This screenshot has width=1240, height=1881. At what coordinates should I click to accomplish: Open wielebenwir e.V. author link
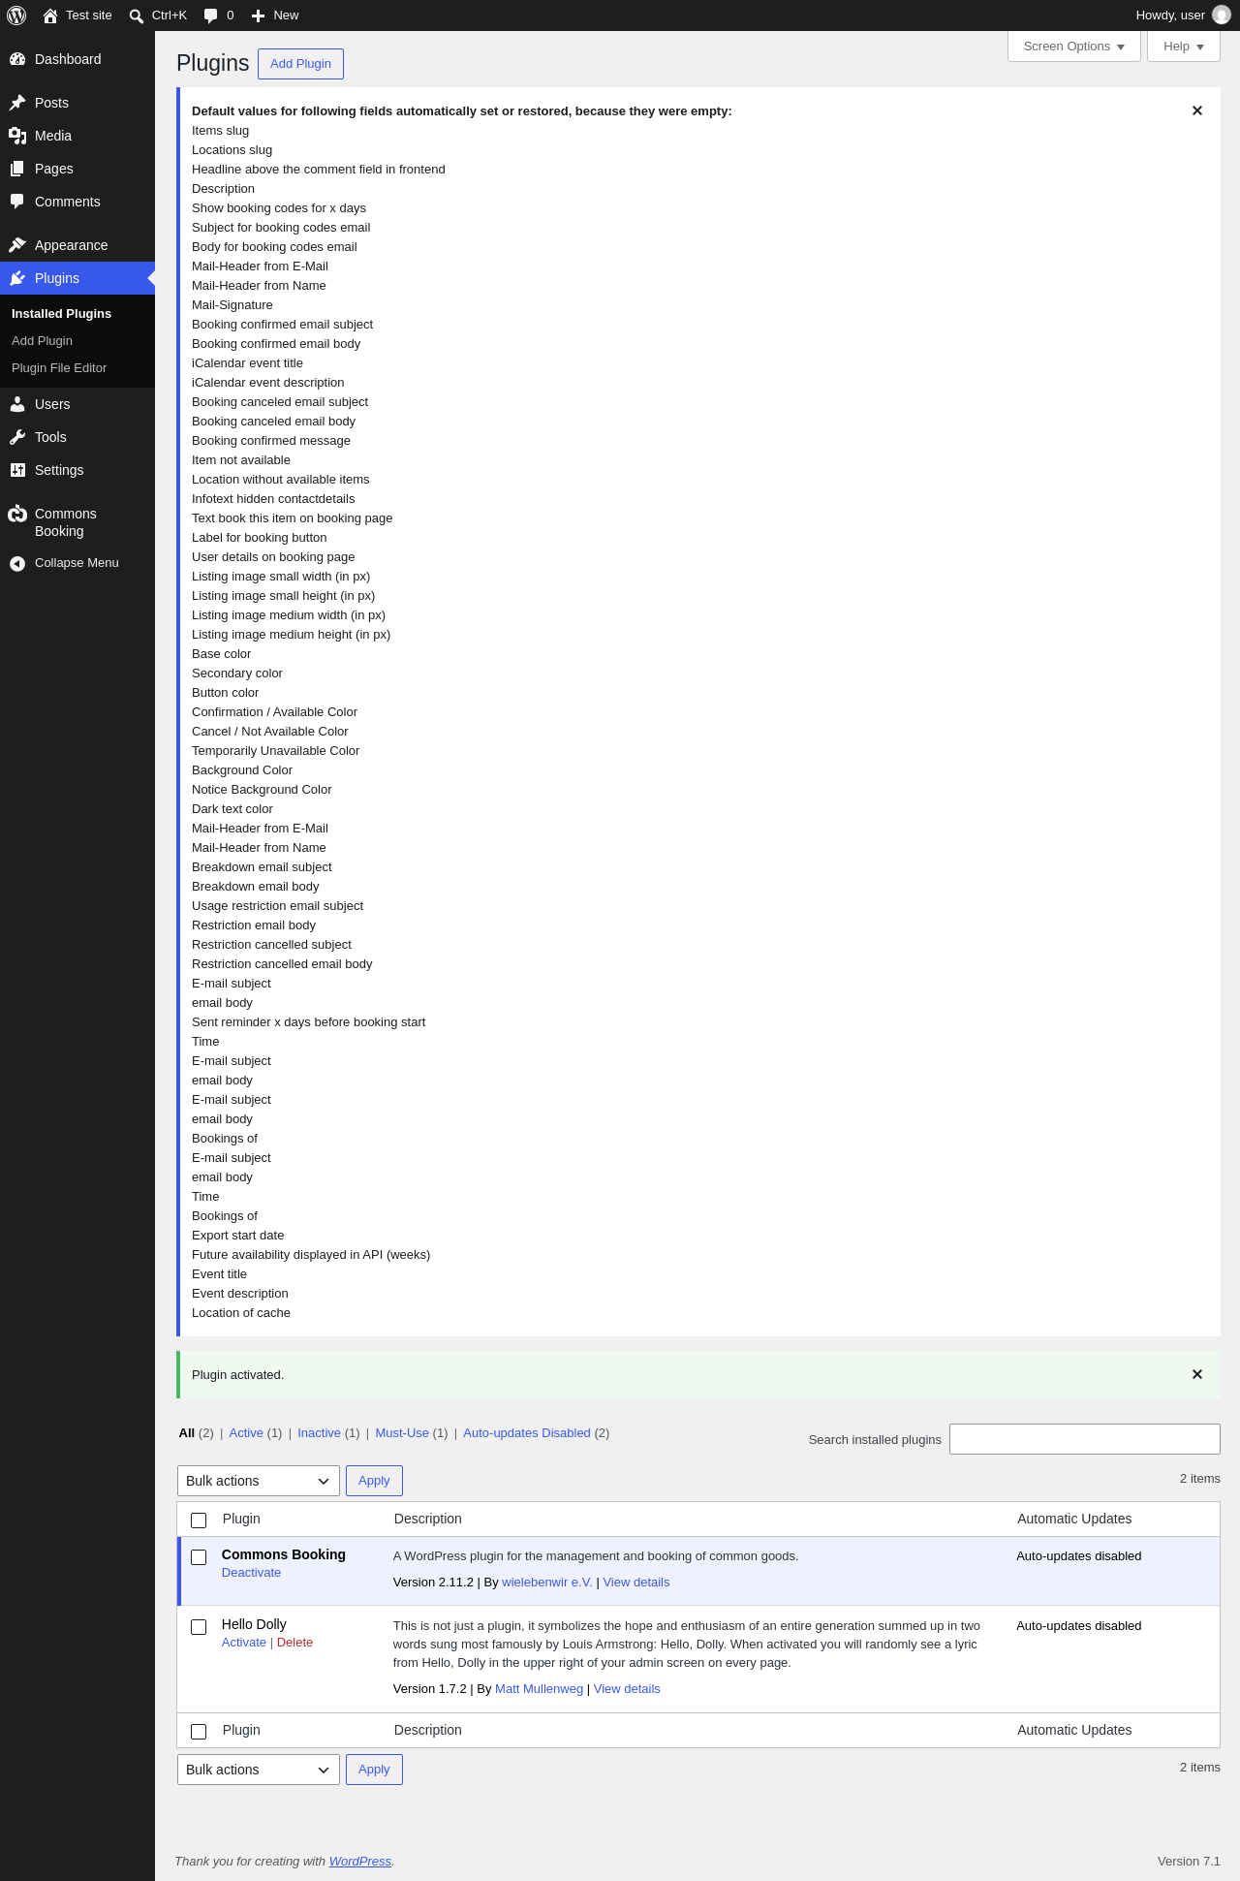(x=546, y=1583)
